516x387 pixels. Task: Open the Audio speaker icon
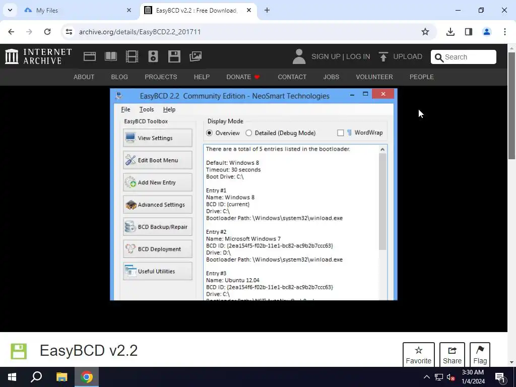click(153, 56)
